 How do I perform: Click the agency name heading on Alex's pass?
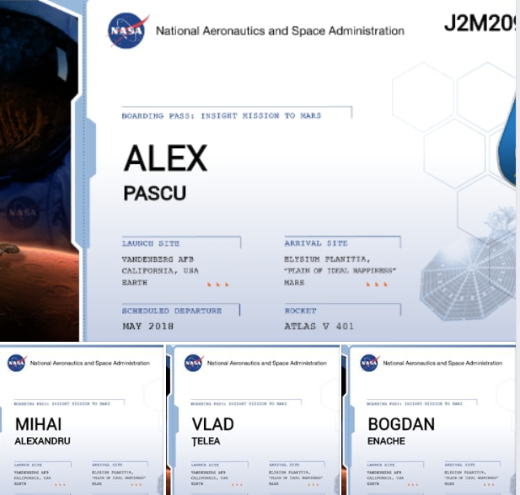click(280, 31)
